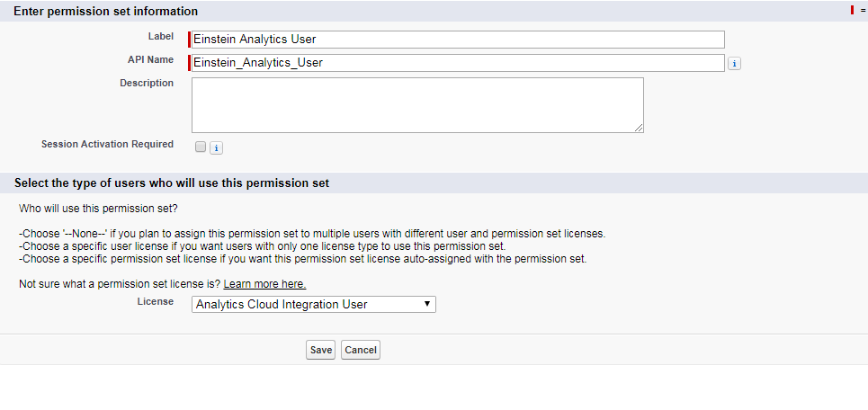Click the info icon beside API Name field

[x=734, y=63]
